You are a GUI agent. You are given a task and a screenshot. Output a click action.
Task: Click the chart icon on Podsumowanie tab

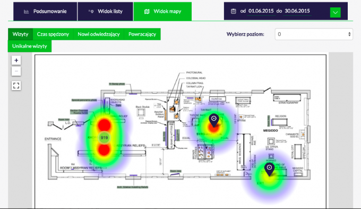26,12
